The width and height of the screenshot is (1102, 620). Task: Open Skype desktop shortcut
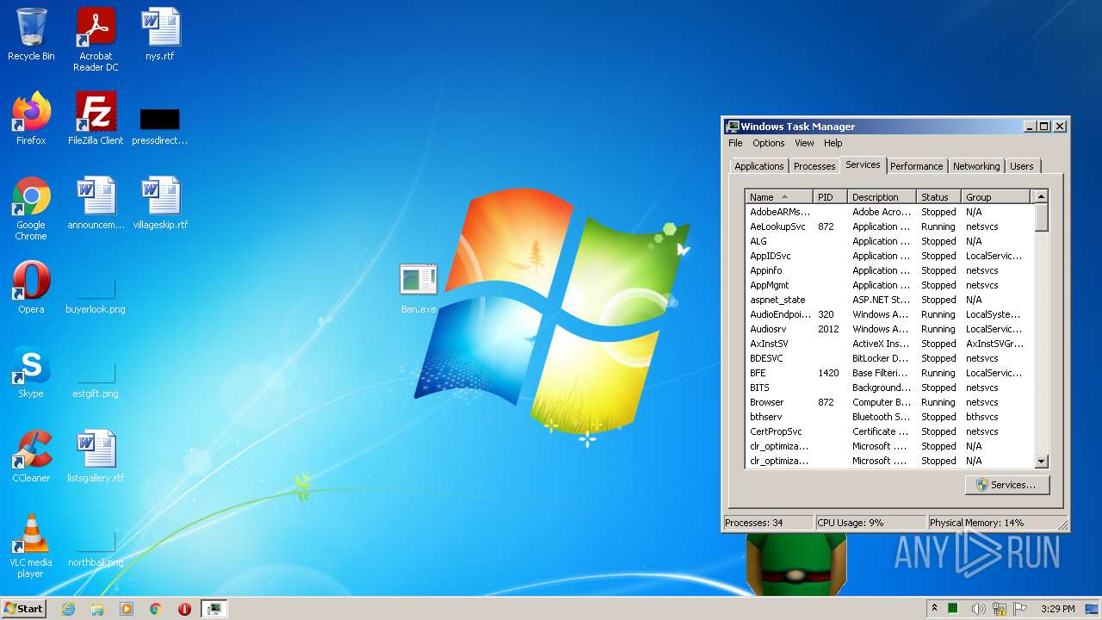click(x=31, y=372)
